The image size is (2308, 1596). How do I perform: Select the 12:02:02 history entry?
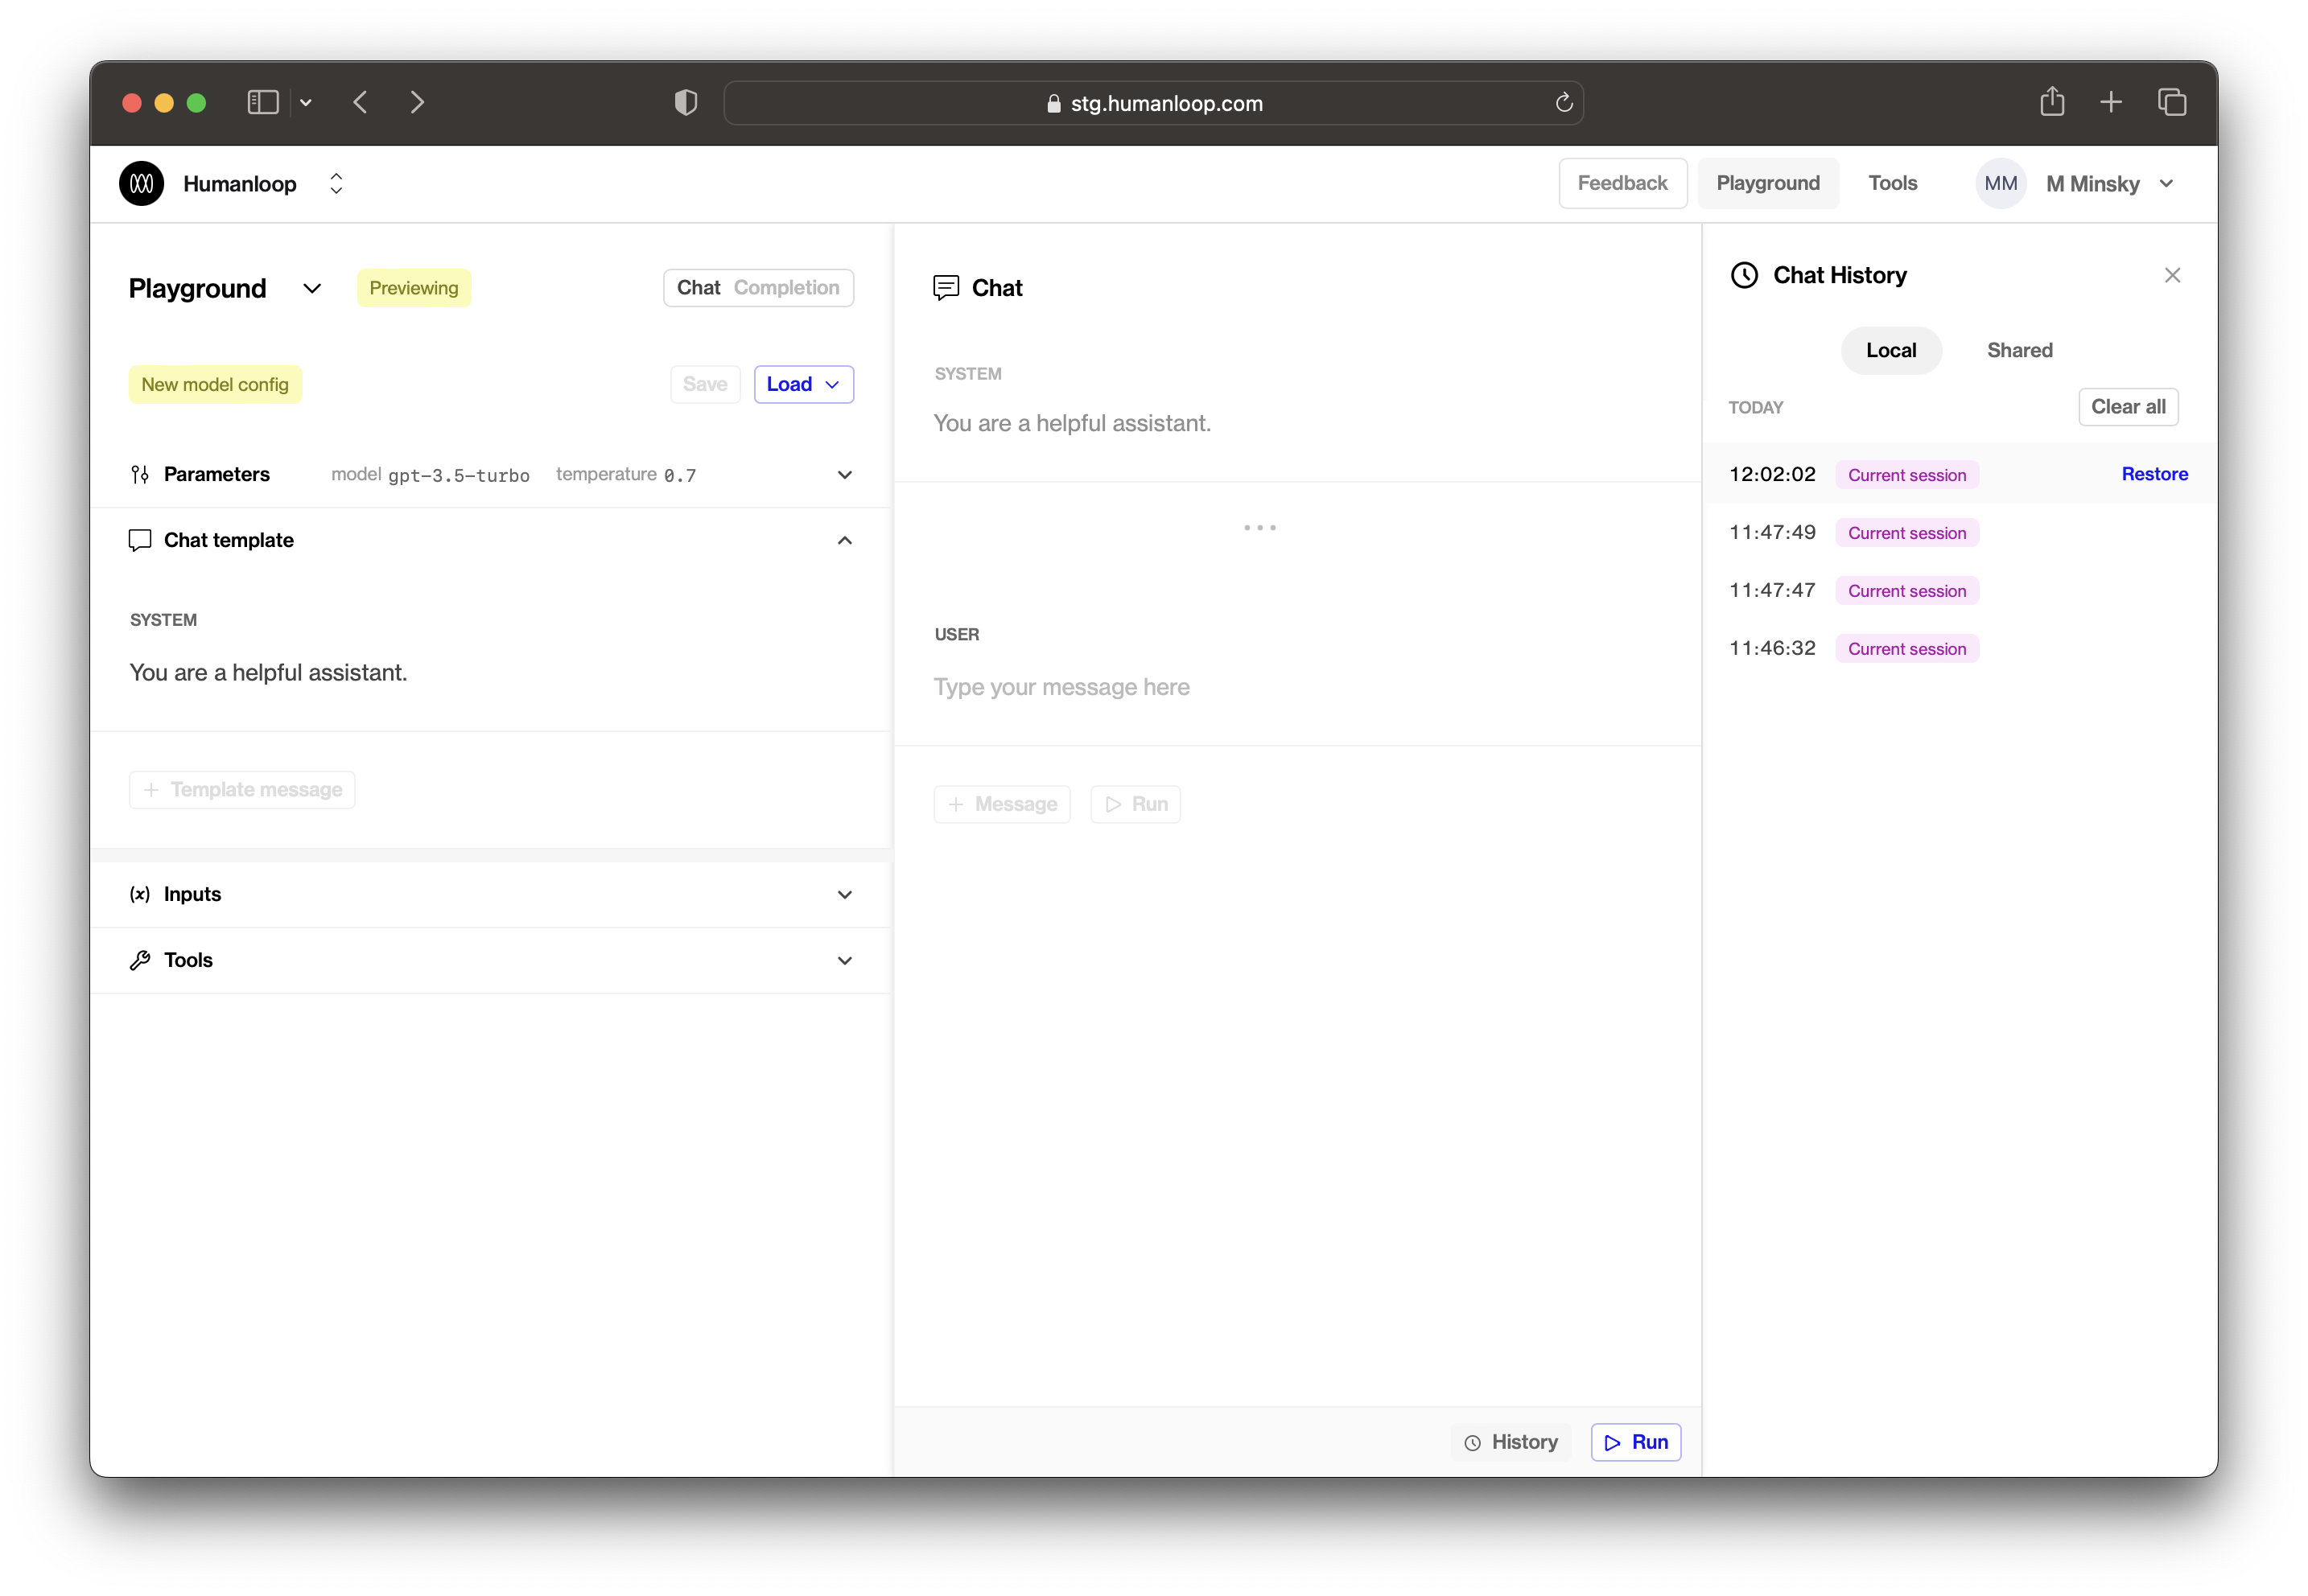(x=1958, y=475)
